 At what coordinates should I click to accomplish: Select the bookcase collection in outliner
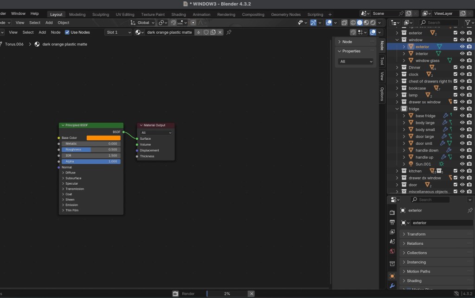(x=417, y=88)
